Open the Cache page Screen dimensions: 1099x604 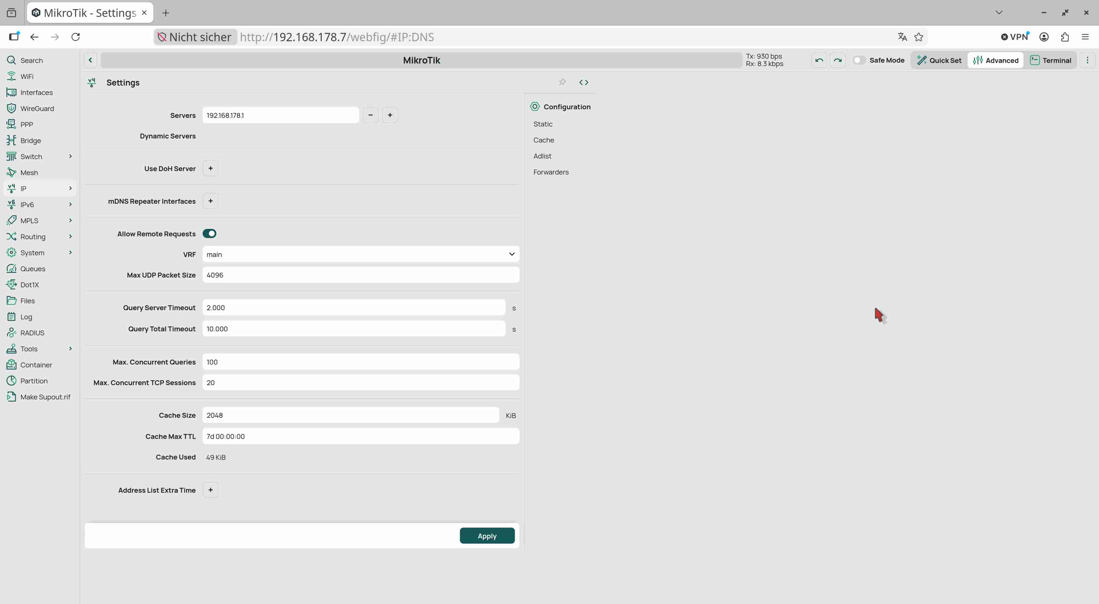coord(543,140)
